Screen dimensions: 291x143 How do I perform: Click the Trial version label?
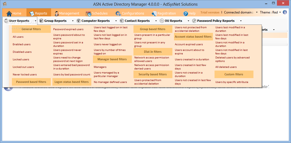click(210, 12)
